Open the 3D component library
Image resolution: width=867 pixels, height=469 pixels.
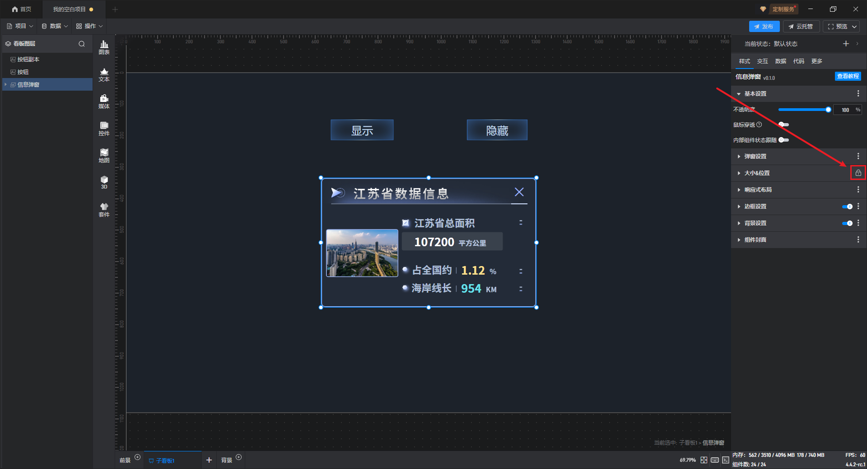point(104,182)
